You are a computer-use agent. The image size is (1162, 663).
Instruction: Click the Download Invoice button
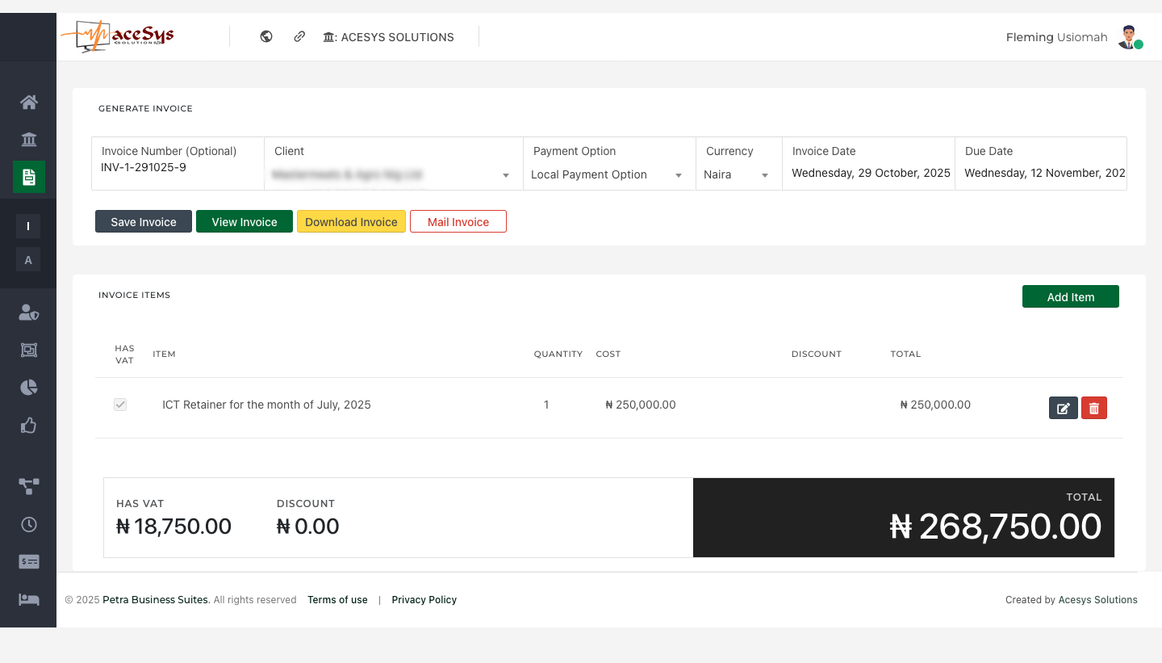coord(351,222)
